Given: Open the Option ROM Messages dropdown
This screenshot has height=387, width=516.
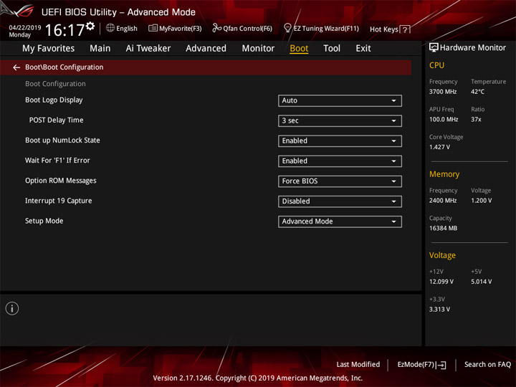Looking at the screenshot, I should [340, 181].
